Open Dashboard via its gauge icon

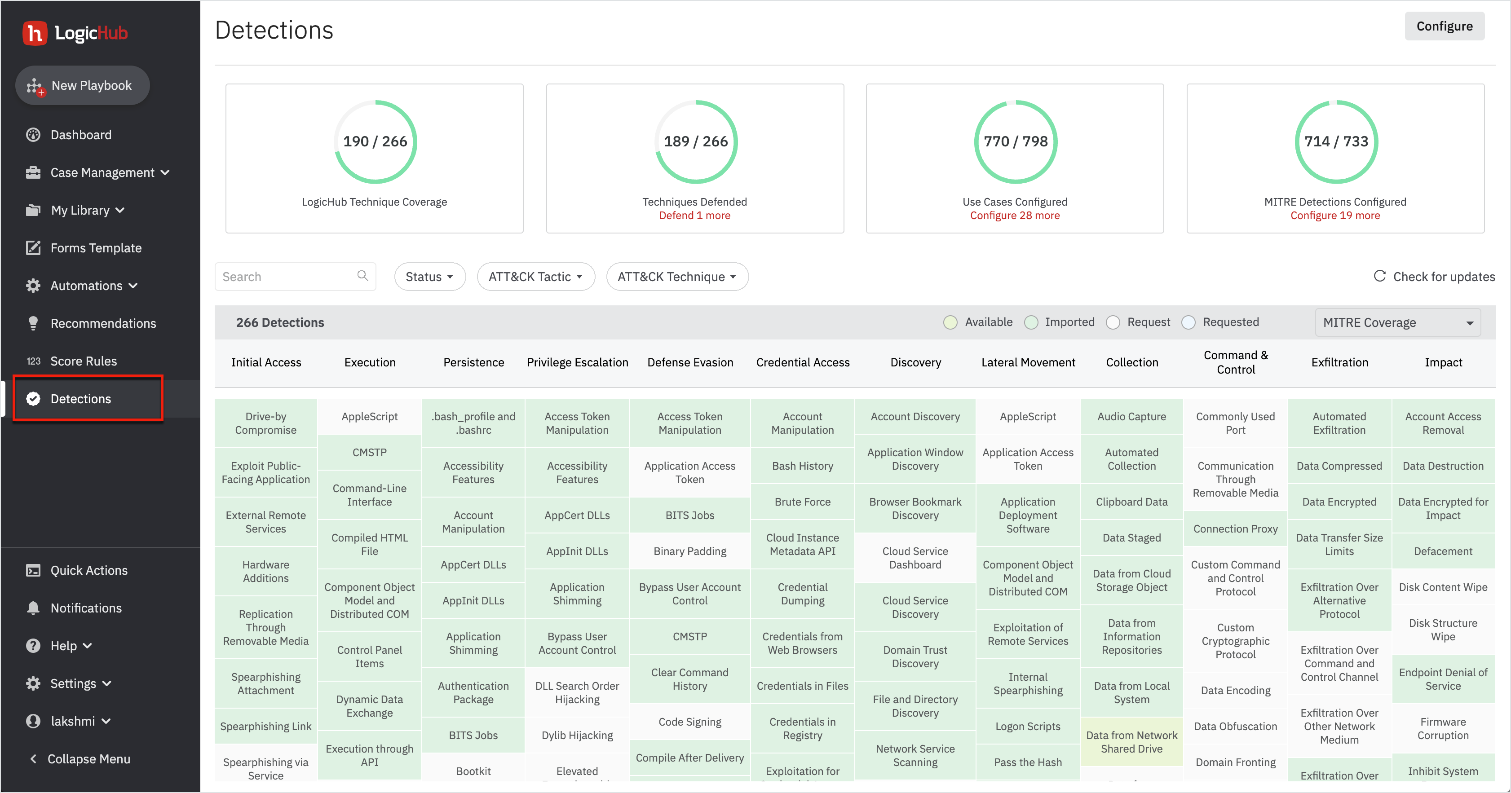(33, 135)
